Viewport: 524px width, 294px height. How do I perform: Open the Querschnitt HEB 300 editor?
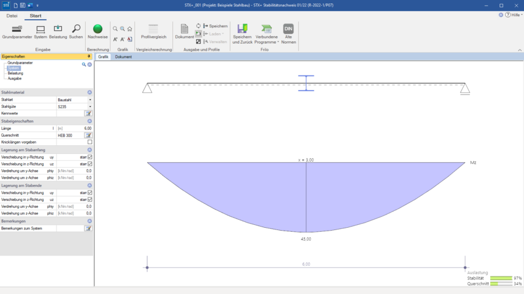click(88, 135)
